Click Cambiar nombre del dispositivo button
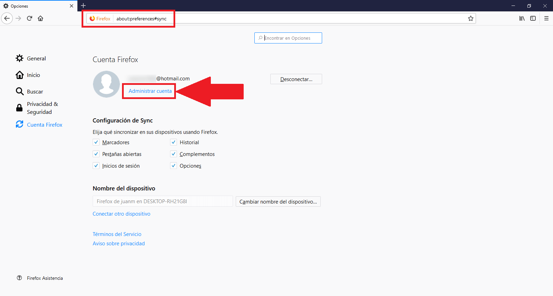 [x=278, y=201]
